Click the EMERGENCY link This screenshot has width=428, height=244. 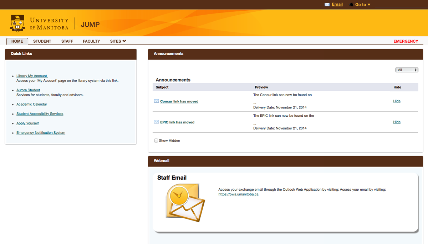point(406,41)
